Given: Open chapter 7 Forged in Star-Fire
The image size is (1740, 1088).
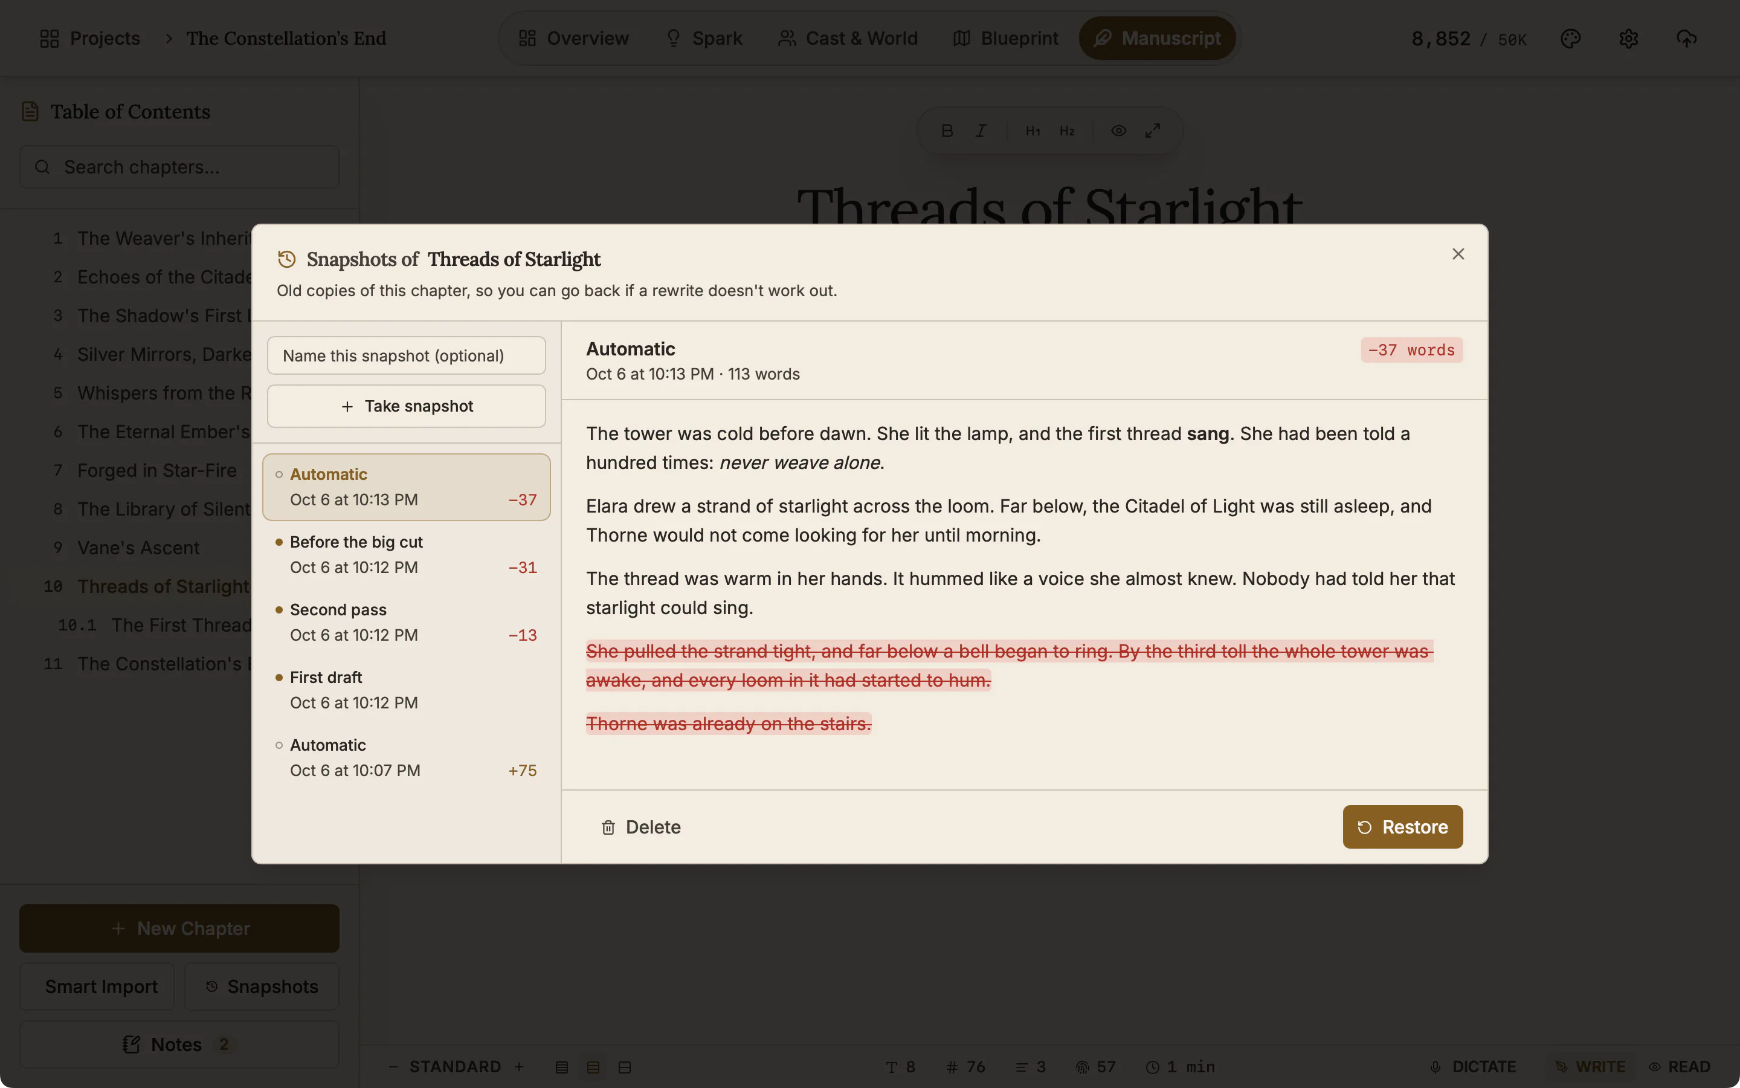Looking at the screenshot, I should [x=156, y=470].
